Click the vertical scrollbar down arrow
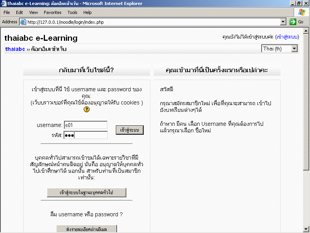 pyautogui.click(x=306, y=229)
